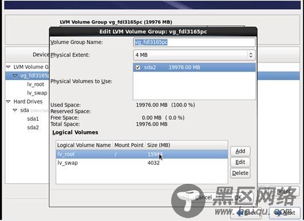Click the Size (MB) column header
Image resolution: width=304 pixels, height=221 pixels.
coord(187,145)
